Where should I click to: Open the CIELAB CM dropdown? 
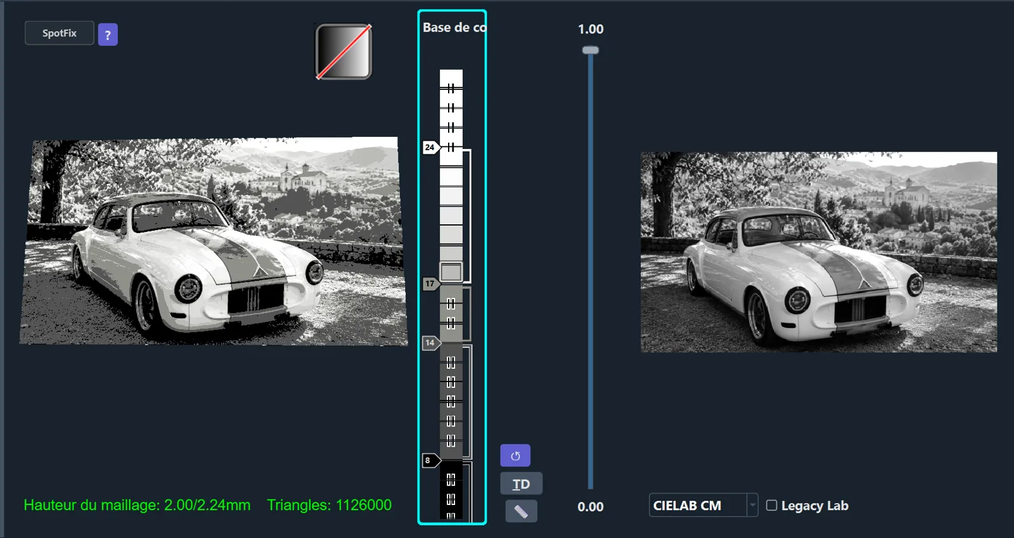tap(703, 506)
